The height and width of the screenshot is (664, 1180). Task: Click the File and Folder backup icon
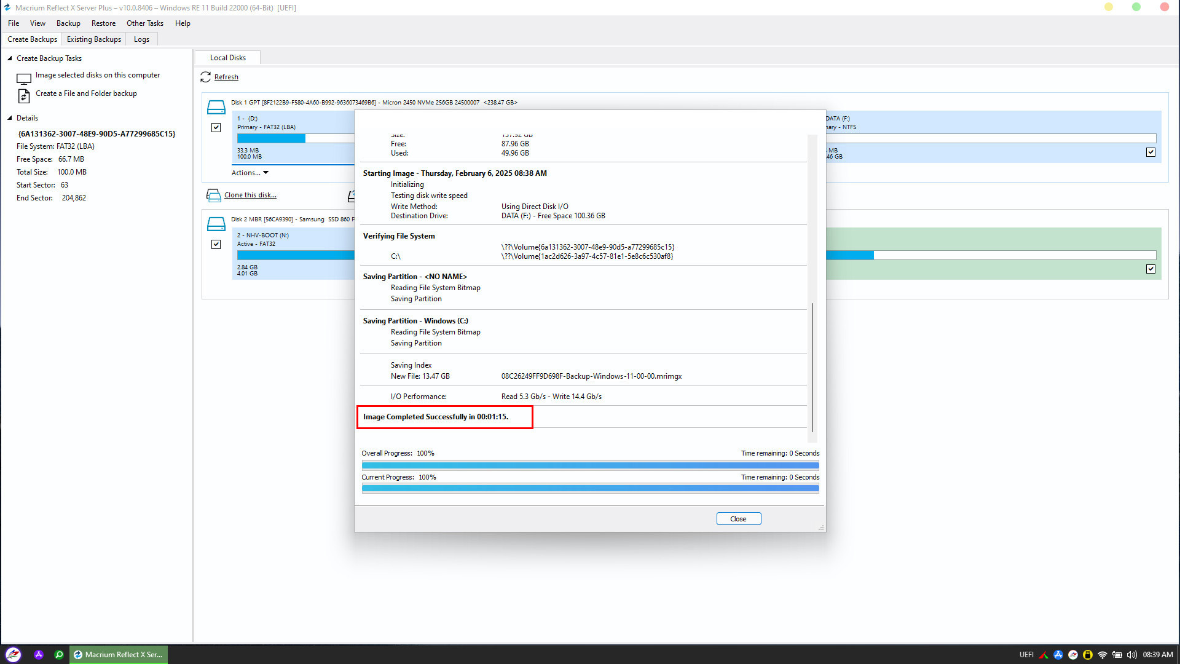tap(24, 96)
